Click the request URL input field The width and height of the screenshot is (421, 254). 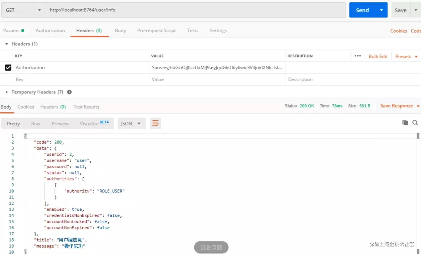(195, 10)
